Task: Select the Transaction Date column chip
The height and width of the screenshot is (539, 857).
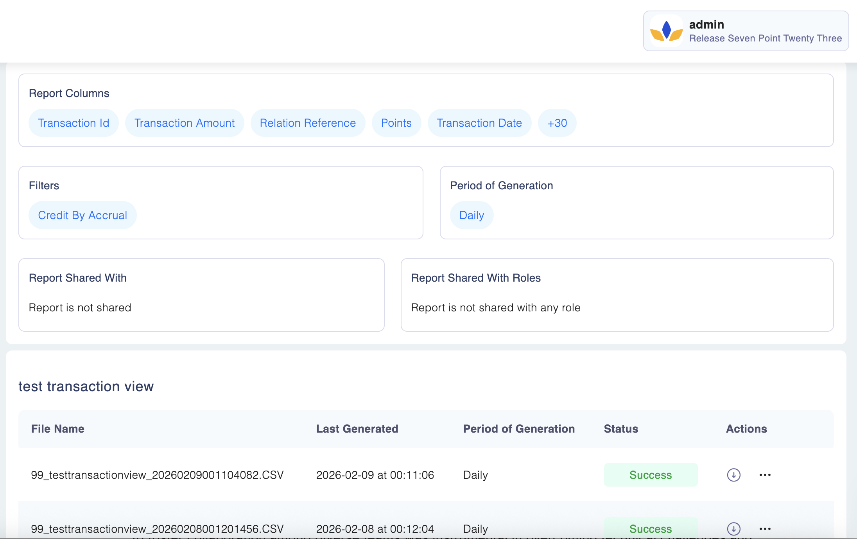Action: coord(479,123)
